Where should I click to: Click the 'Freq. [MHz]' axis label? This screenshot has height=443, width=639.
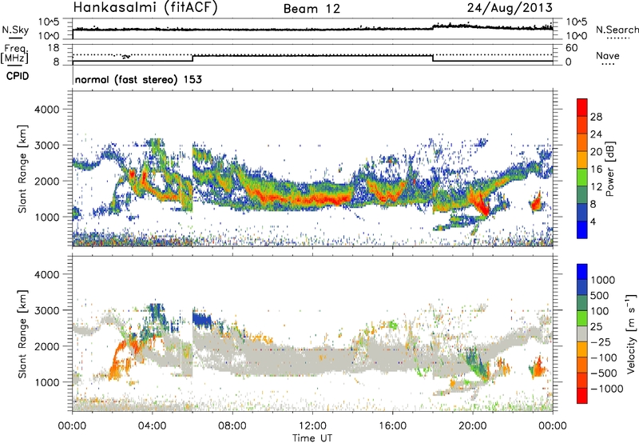click(15, 54)
